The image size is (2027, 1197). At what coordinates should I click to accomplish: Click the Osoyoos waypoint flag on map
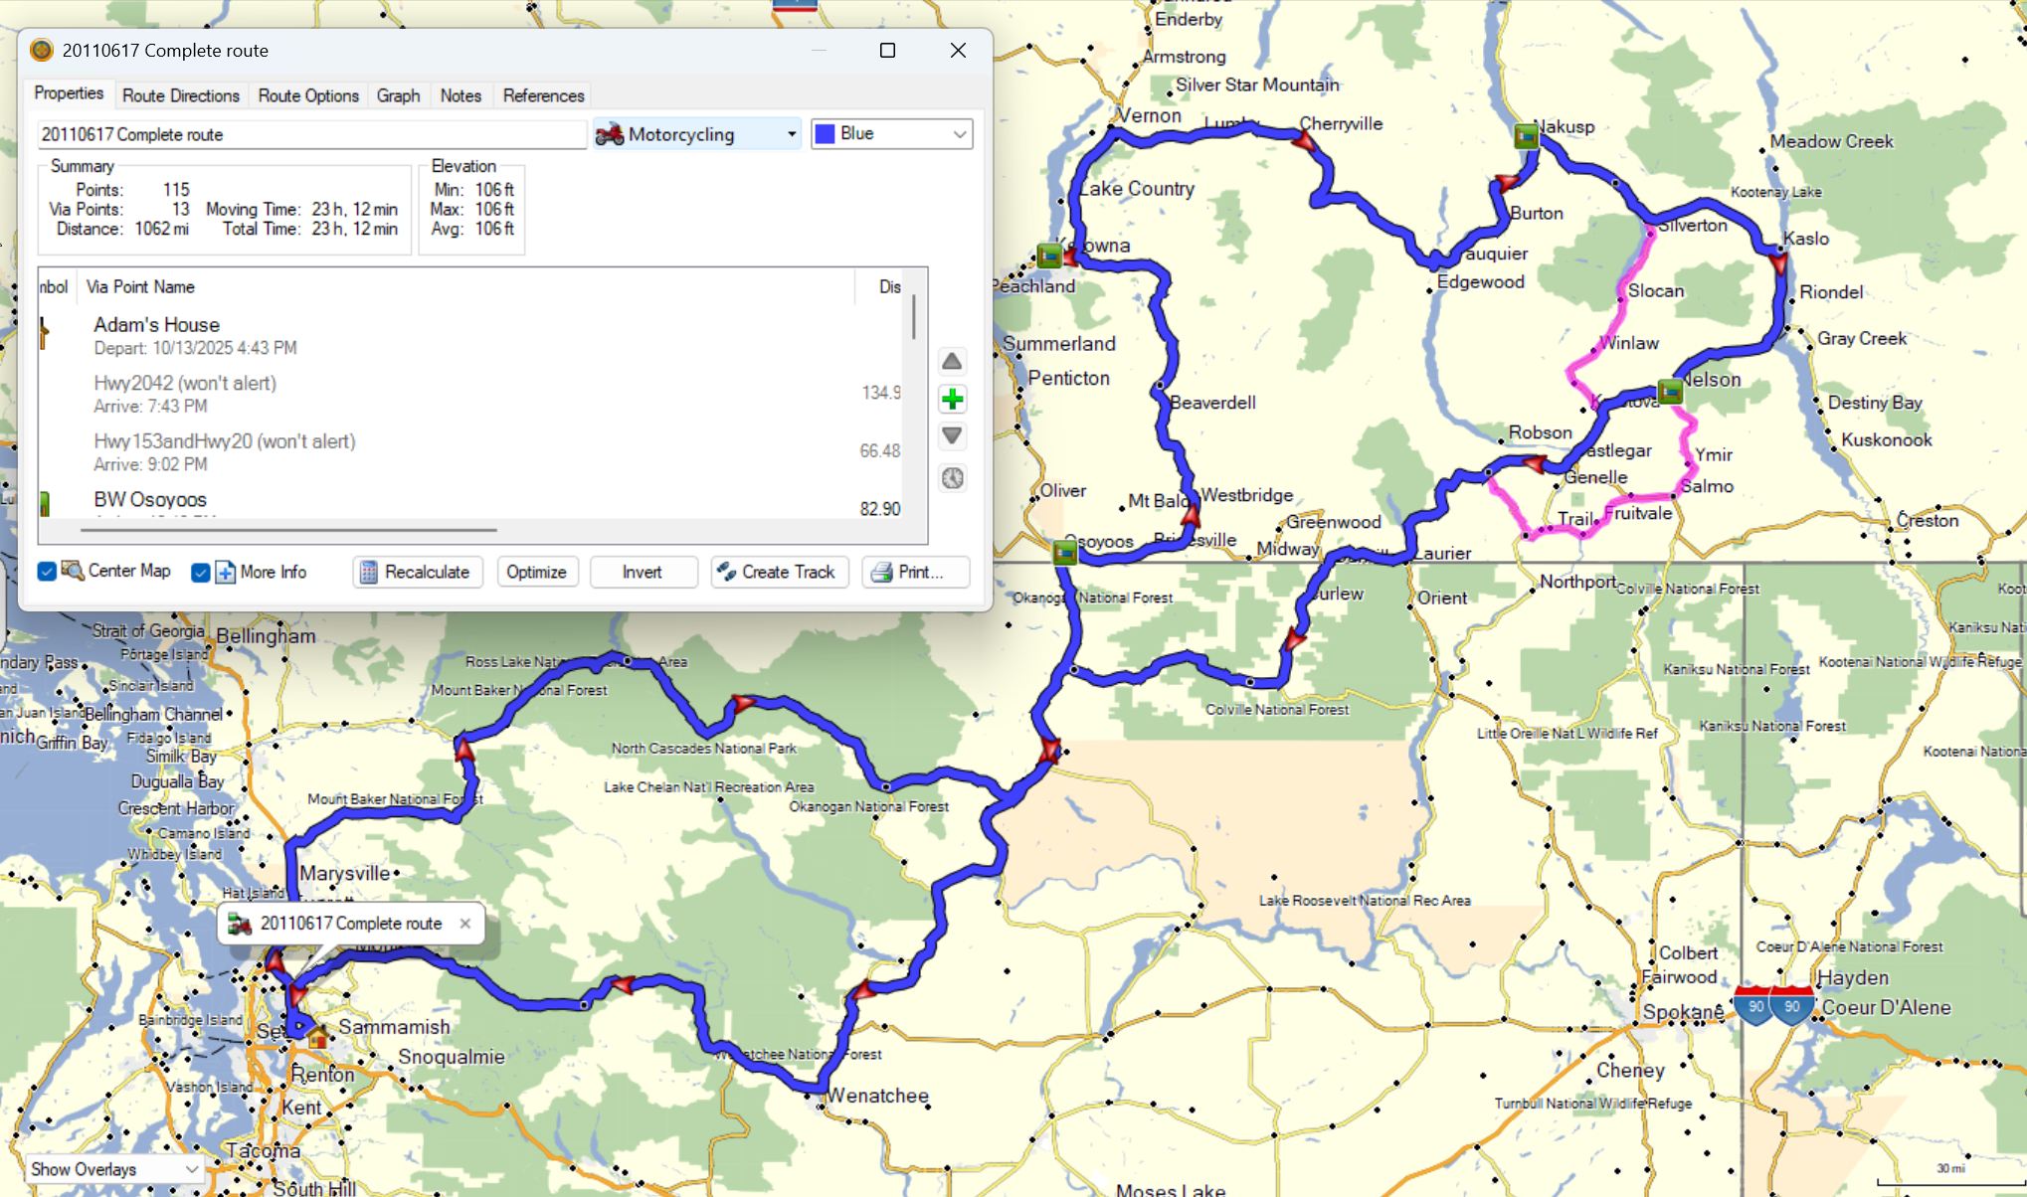1064,551
